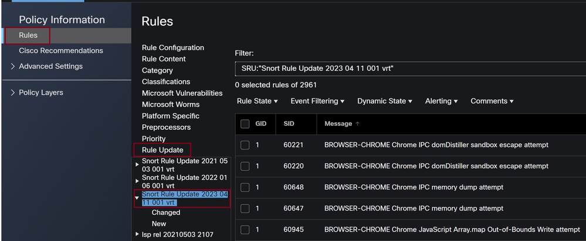Expand Policy Layers section
Viewport: 586px width, 241px height.
[13, 93]
